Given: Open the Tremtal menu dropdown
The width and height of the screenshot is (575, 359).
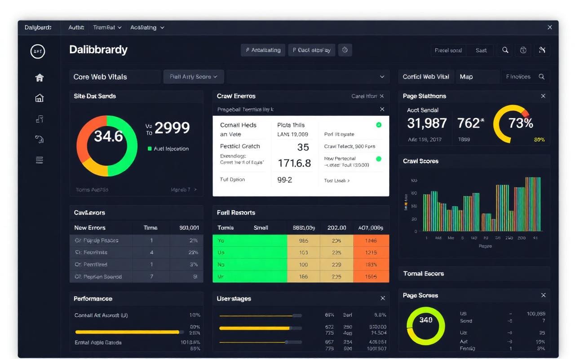Looking at the screenshot, I should 107,27.
